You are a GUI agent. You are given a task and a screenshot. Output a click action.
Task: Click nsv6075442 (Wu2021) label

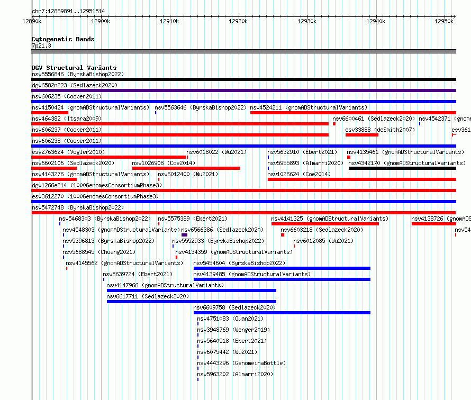click(x=227, y=352)
